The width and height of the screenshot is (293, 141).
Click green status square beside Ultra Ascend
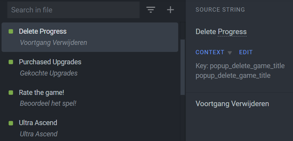(x=11, y=123)
